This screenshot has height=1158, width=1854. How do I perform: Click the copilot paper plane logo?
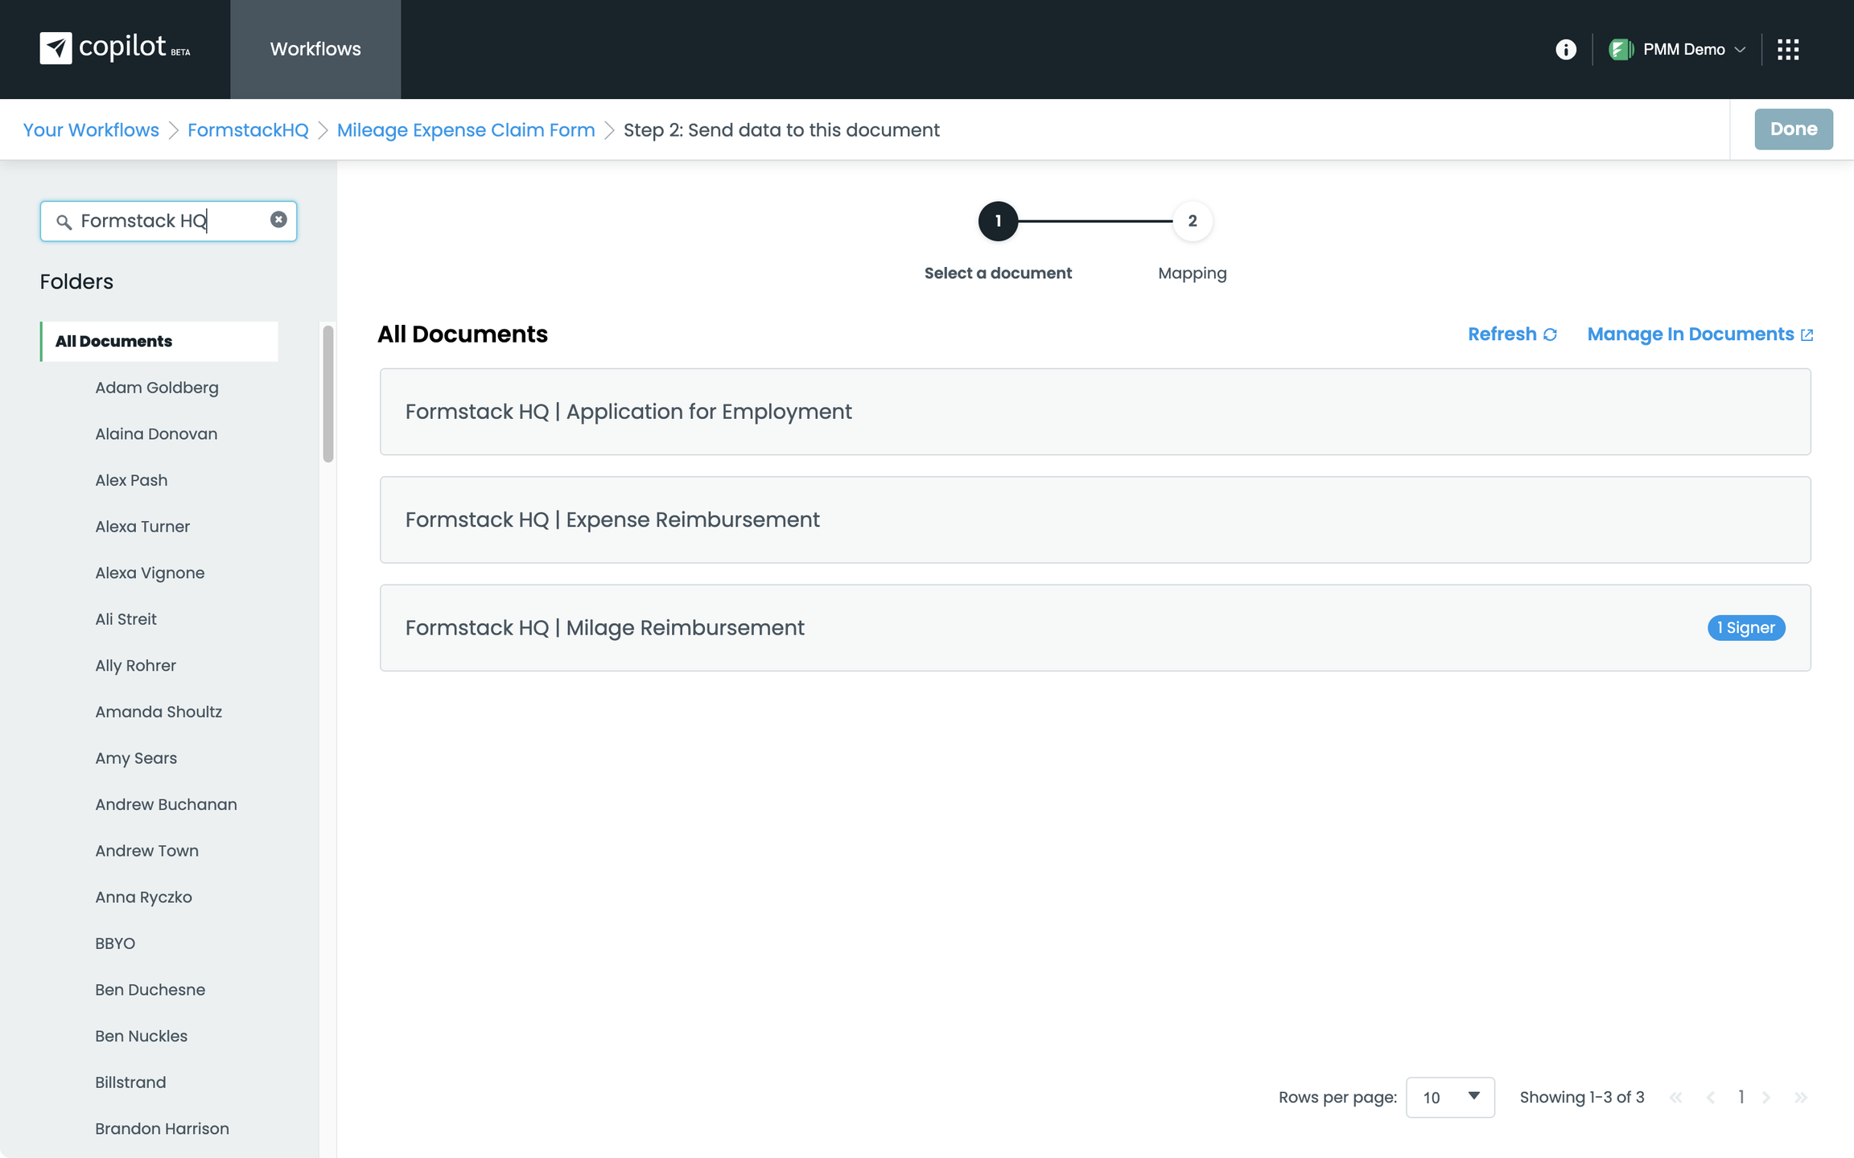[56, 48]
